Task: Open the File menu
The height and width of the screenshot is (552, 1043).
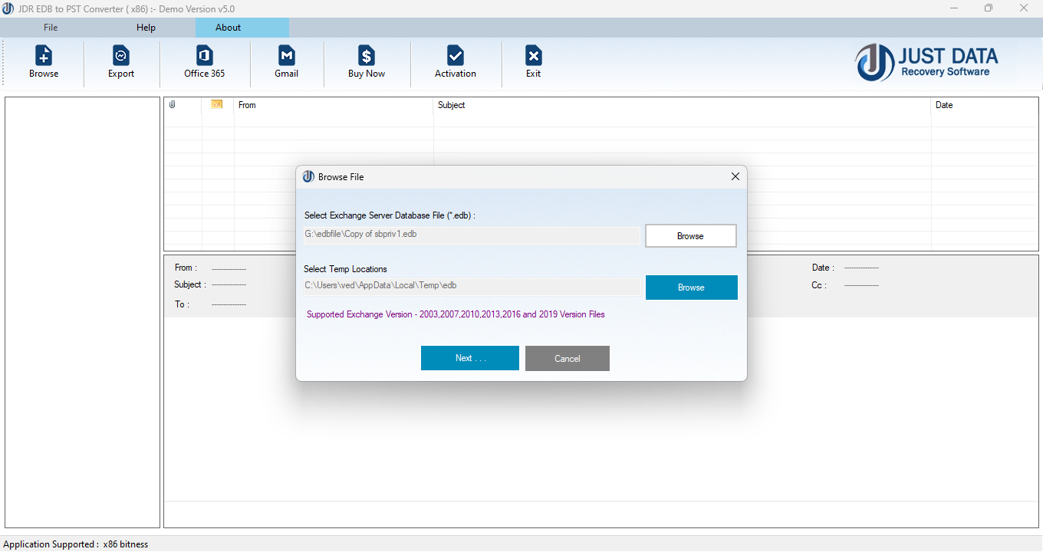Action: coord(50,27)
